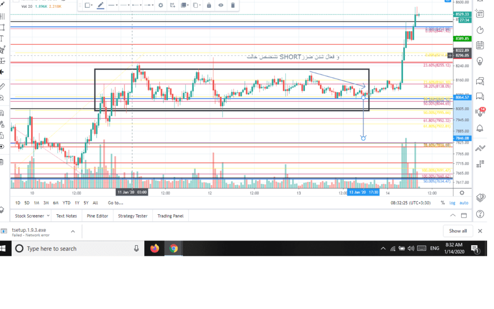Open the Firefox icon in taskbar
Screen dimensions: 494x309
pyautogui.click(x=154, y=249)
